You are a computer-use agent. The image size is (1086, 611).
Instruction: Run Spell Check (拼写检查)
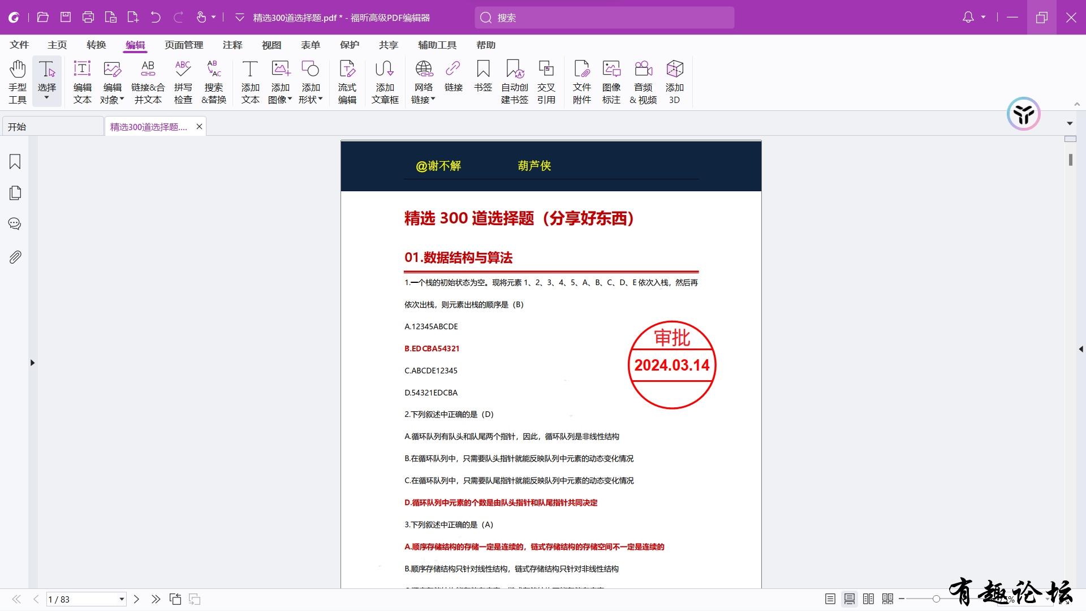(183, 82)
